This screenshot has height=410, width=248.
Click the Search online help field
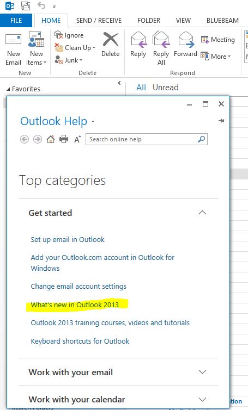point(142,139)
